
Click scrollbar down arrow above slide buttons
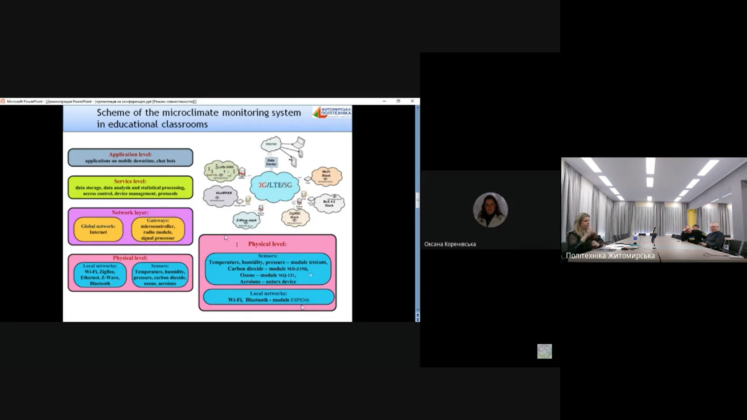tap(417, 310)
